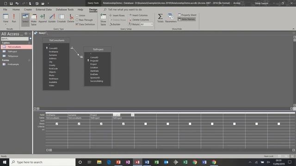
Task: Switch to the External Data tab
Action: tap(43, 9)
